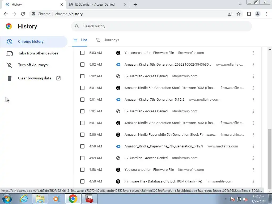Click the scrollbar up arrow of history list

[270, 49]
